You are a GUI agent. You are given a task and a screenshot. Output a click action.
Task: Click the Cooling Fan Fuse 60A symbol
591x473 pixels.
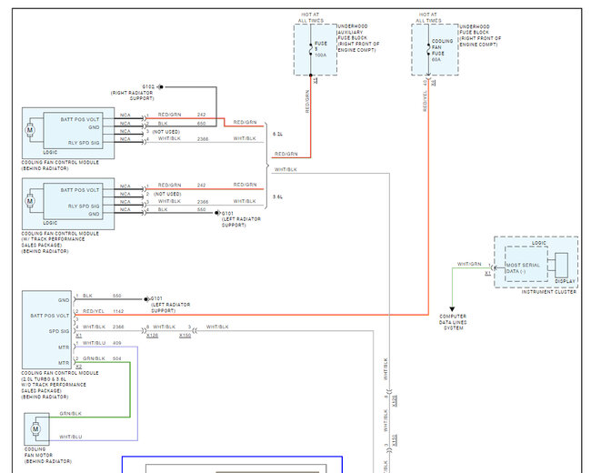click(x=428, y=49)
